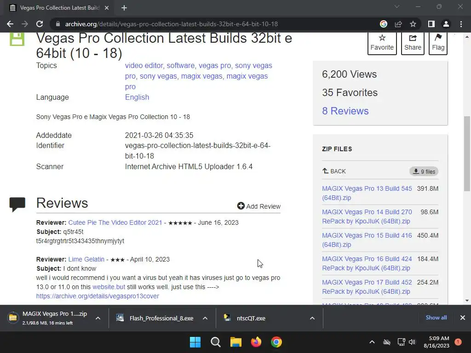Click the Reviews speech bubble icon
The image size is (471, 353).
point(17,205)
